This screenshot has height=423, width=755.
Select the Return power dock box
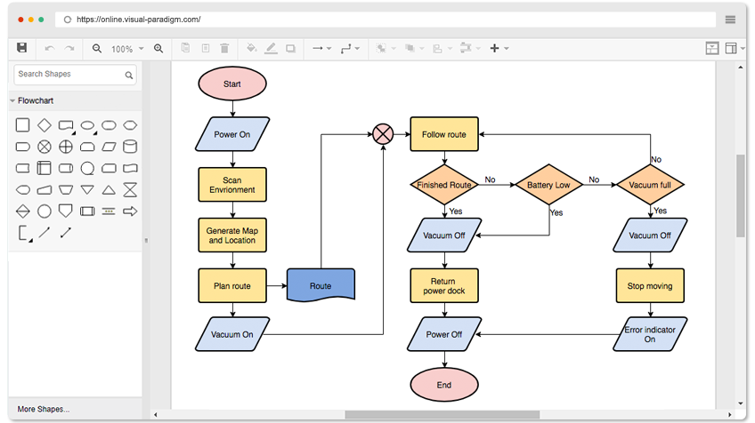point(444,285)
